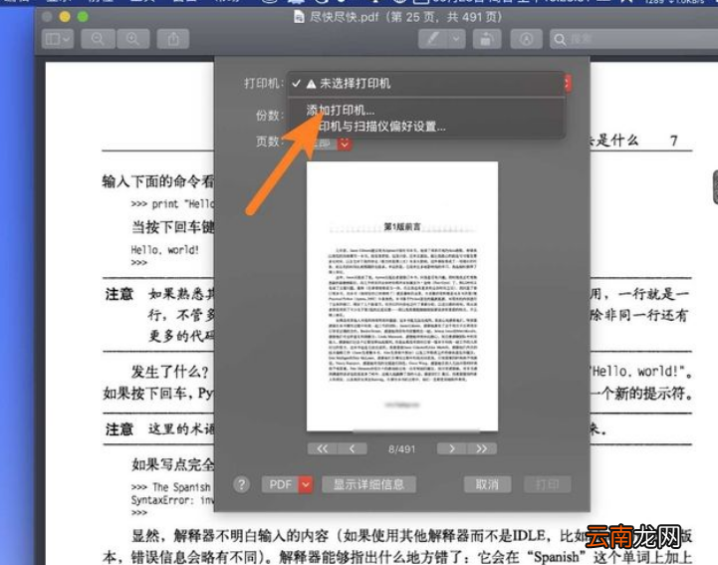This screenshot has width=718, height=565.
Task: Select 未选择打印机 in printer menu
Action: pos(355,84)
